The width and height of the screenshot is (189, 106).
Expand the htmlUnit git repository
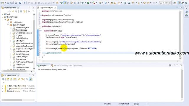2,91
